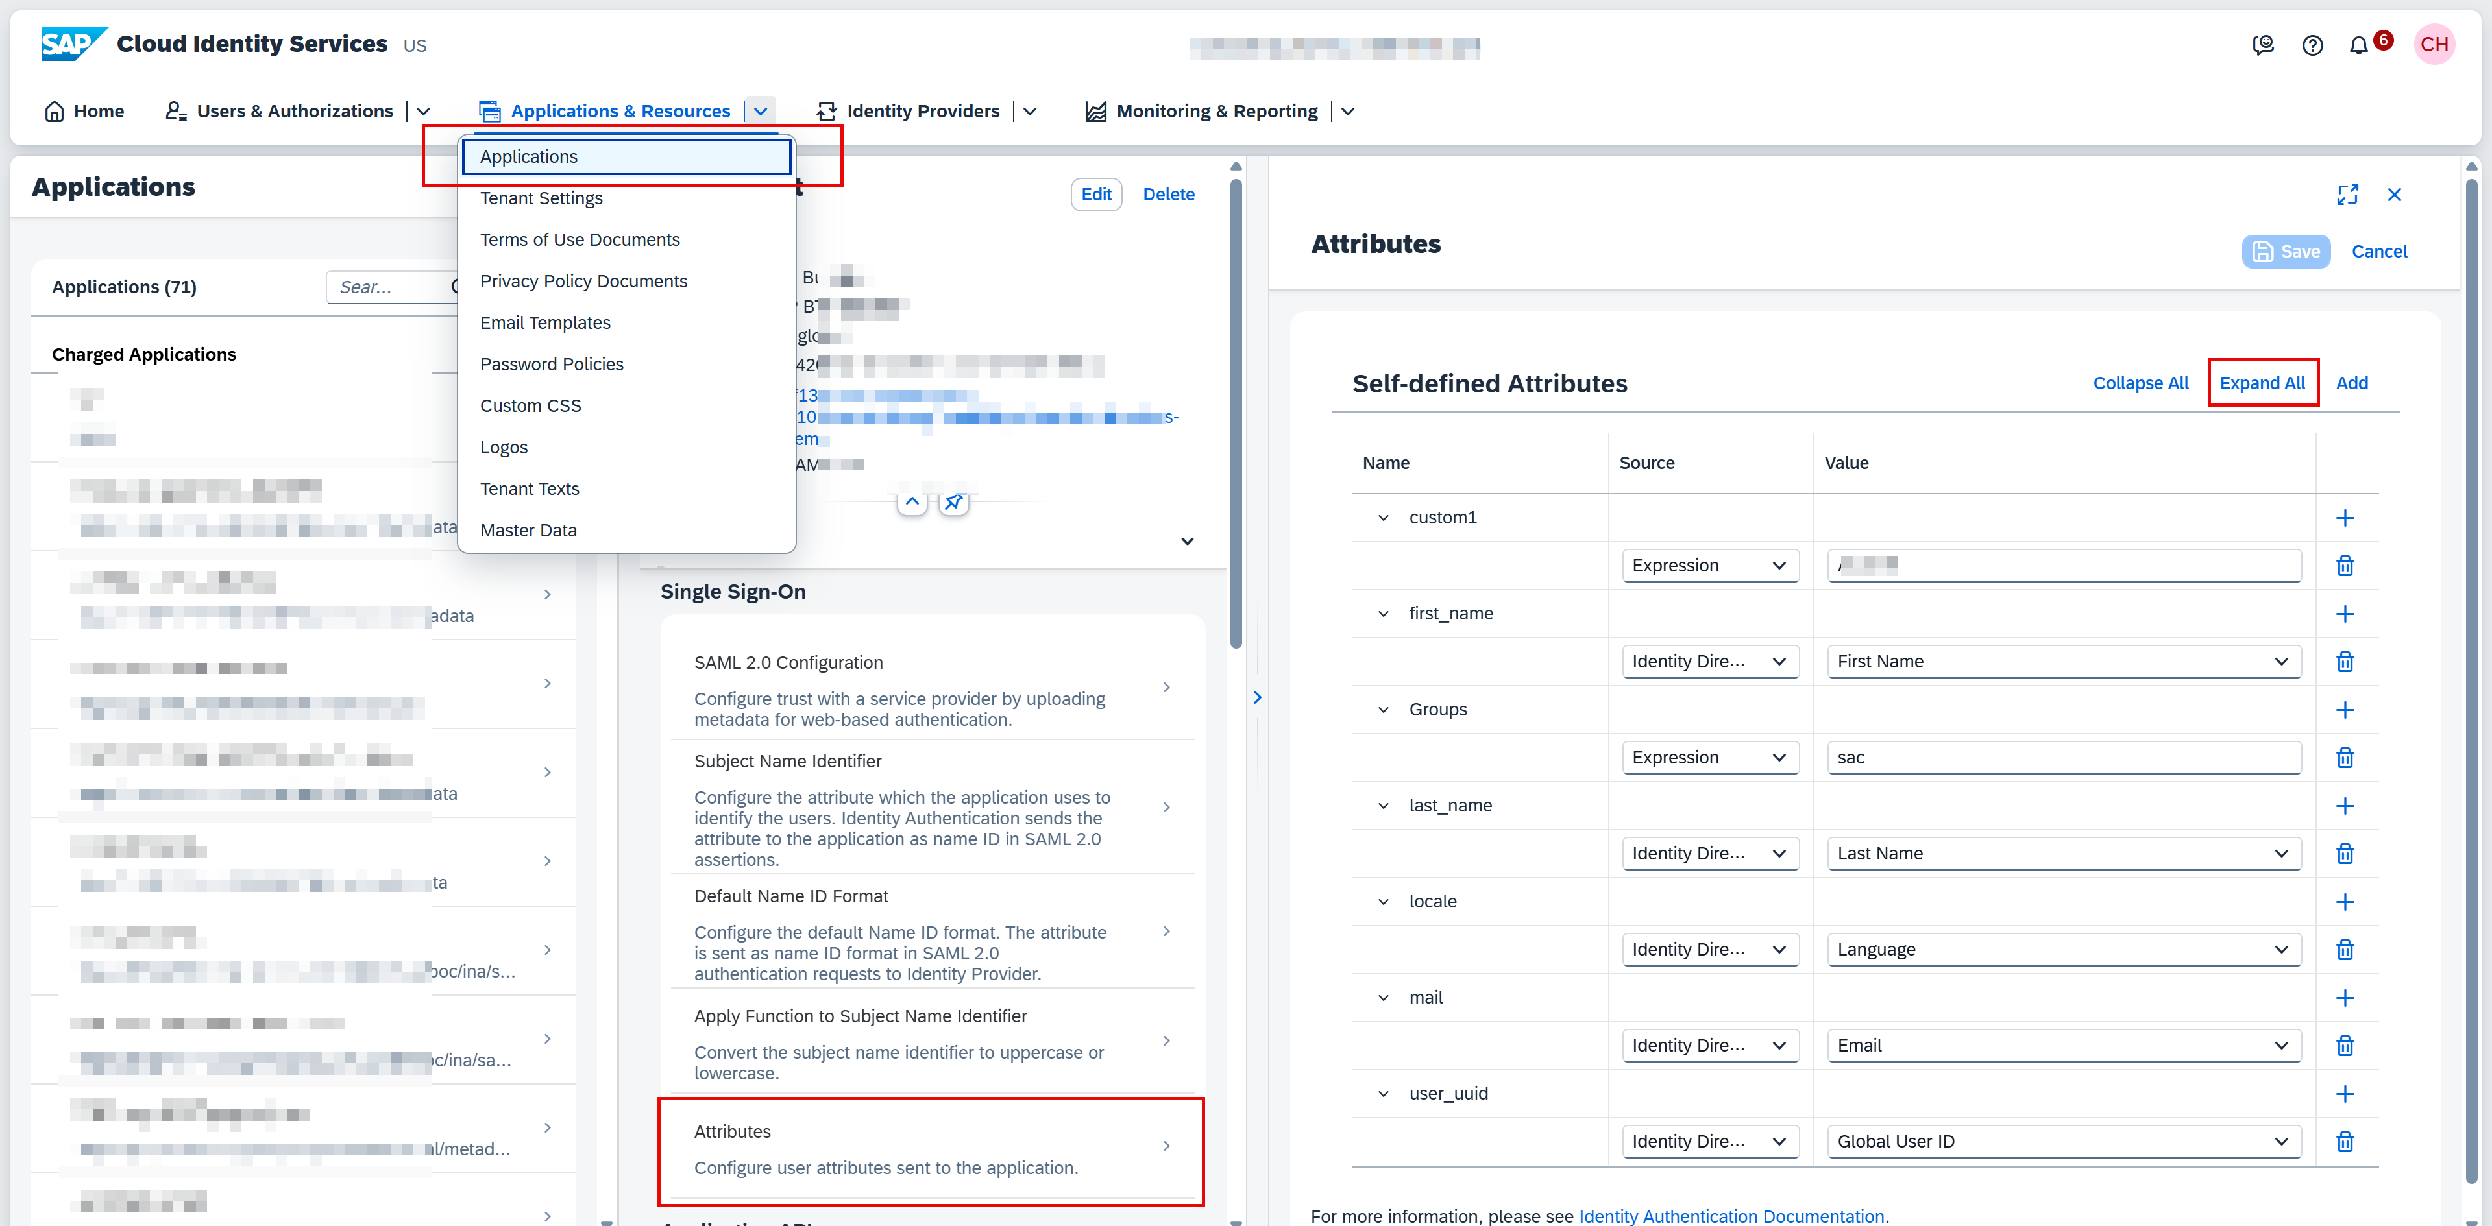Add value to mail attribute plus icon
This screenshot has height=1226, width=2492.
pos(2345,998)
